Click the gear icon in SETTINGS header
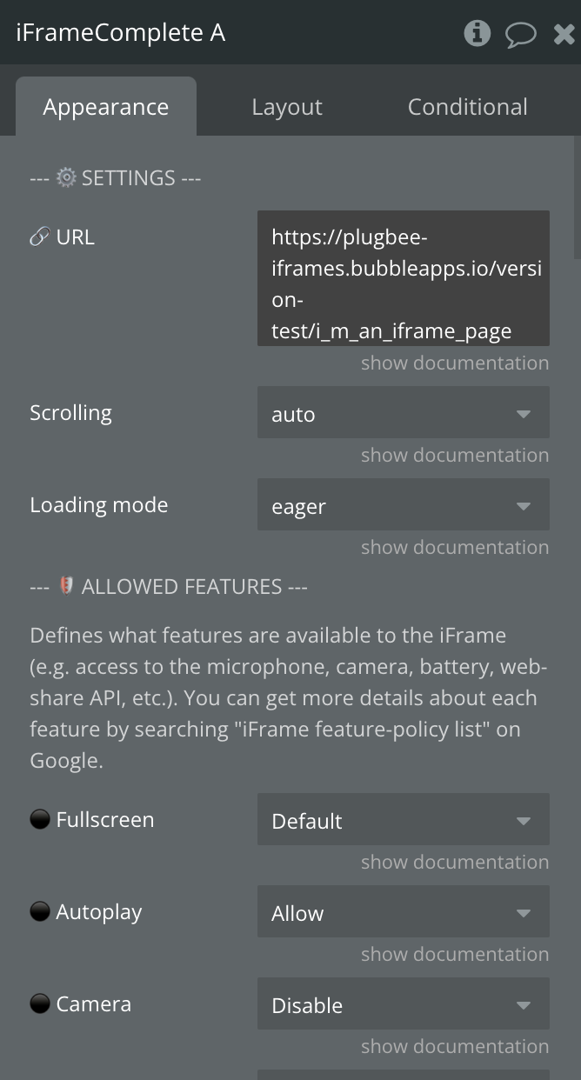Screen dimensions: 581x1080 coord(66,177)
